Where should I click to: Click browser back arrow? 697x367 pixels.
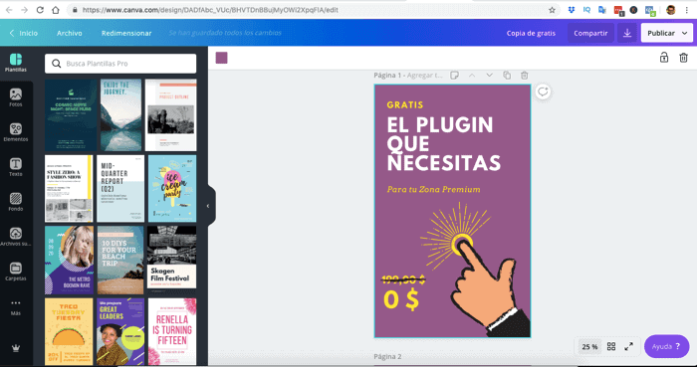point(9,10)
